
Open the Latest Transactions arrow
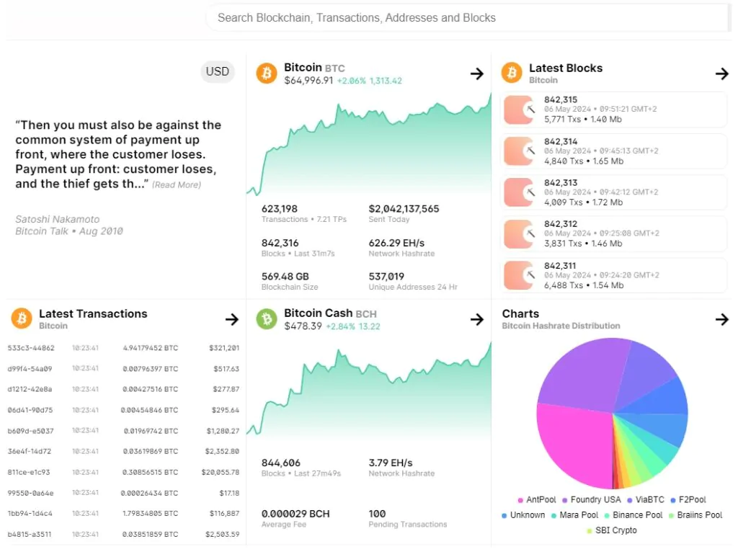point(231,319)
